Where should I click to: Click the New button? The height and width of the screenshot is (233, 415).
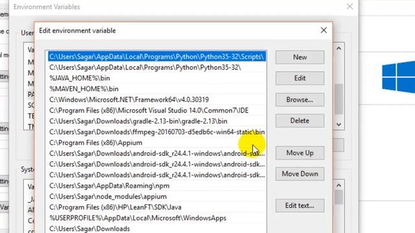tap(300, 57)
